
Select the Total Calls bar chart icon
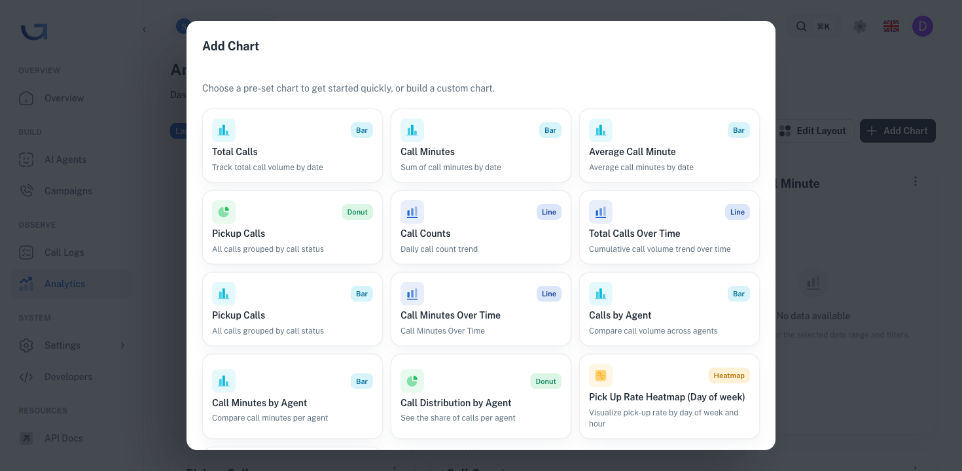coord(224,130)
